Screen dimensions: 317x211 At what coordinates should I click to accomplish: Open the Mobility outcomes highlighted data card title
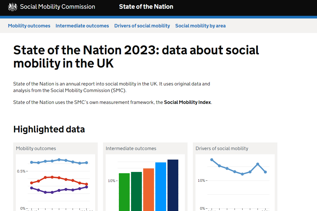(36, 148)
